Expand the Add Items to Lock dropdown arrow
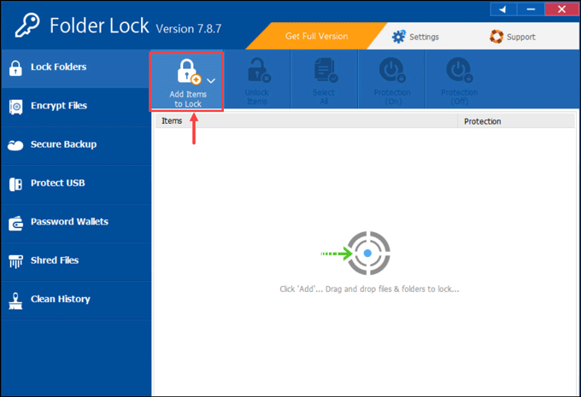581x397 pixels. [x=211, y=81]
